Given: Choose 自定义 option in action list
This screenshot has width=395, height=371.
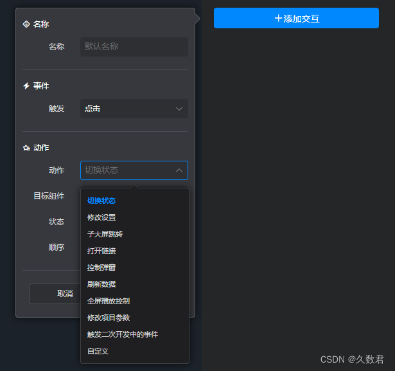Looking at the screenshot, I should click(x=98, y=351).
